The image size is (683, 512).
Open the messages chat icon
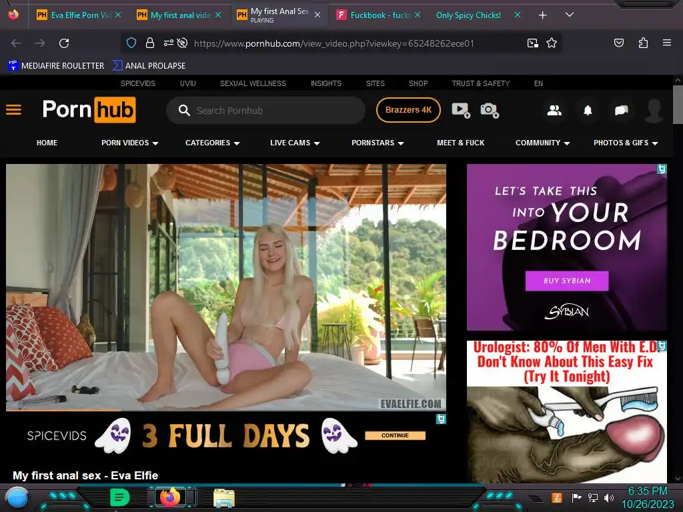pos(621,111)
